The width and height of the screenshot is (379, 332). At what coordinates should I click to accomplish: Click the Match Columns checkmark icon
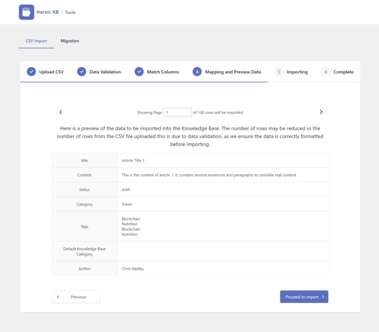click(x=139, y=72)
